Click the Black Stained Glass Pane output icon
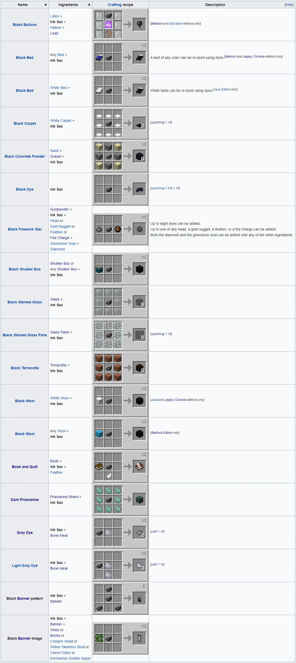 click(x=139, y=335)
